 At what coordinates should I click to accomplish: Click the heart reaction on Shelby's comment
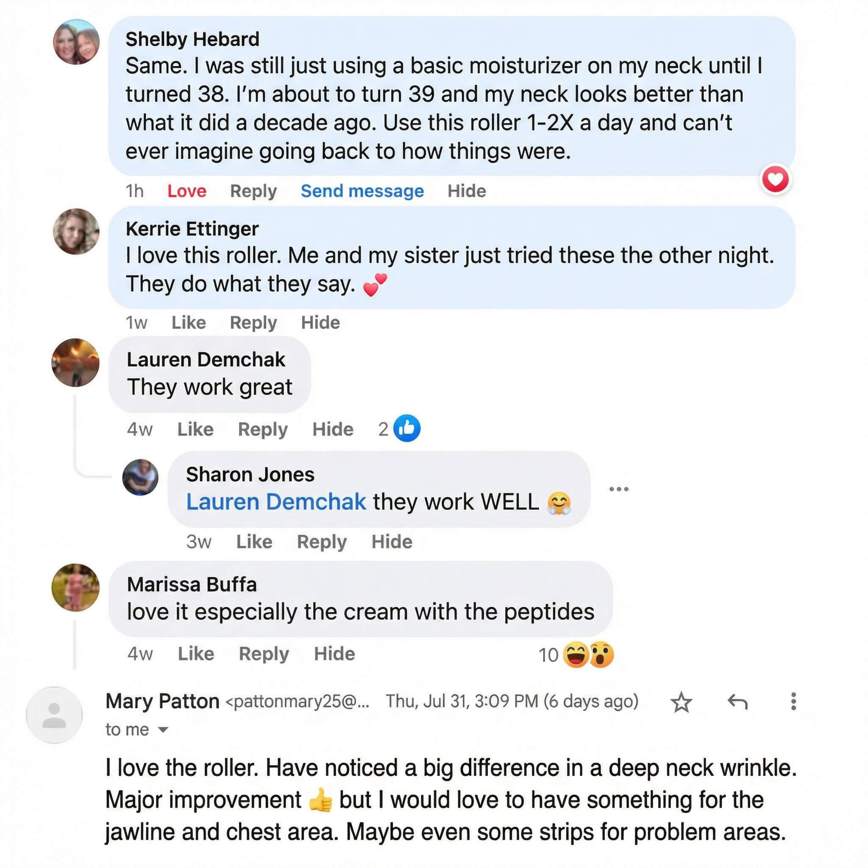pos(776,180)
